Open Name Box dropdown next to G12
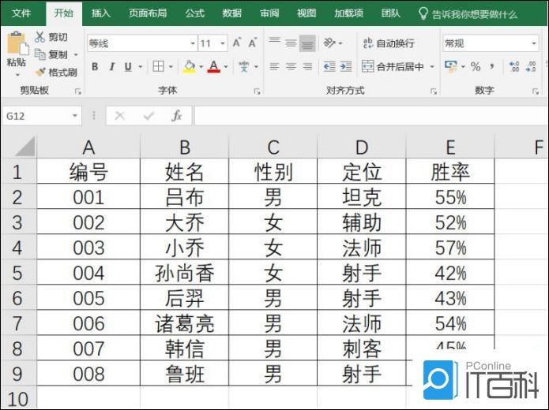The width and height of the screenshot is (549, 410). point(74,116)
